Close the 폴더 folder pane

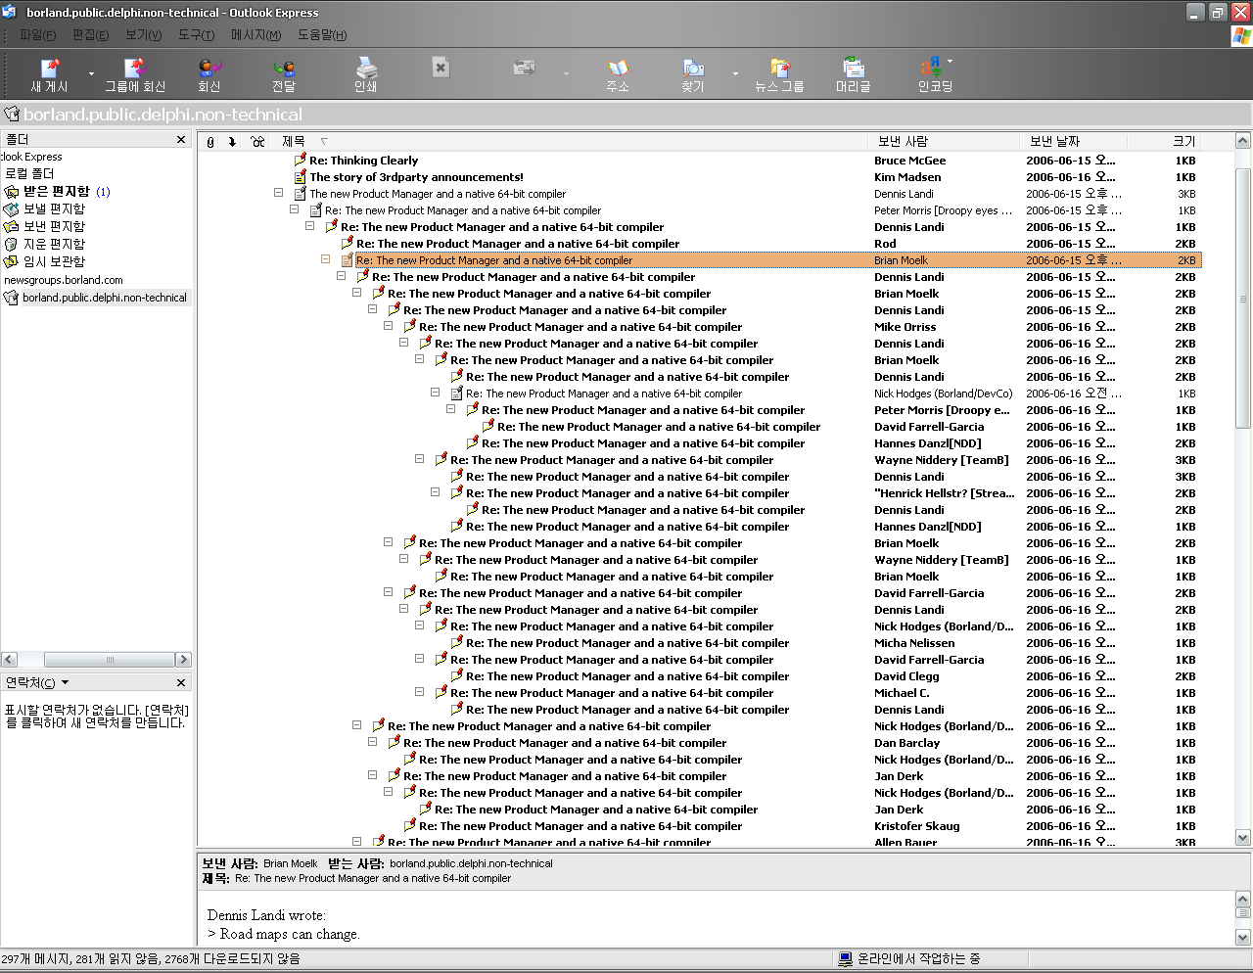click(181, 140)
